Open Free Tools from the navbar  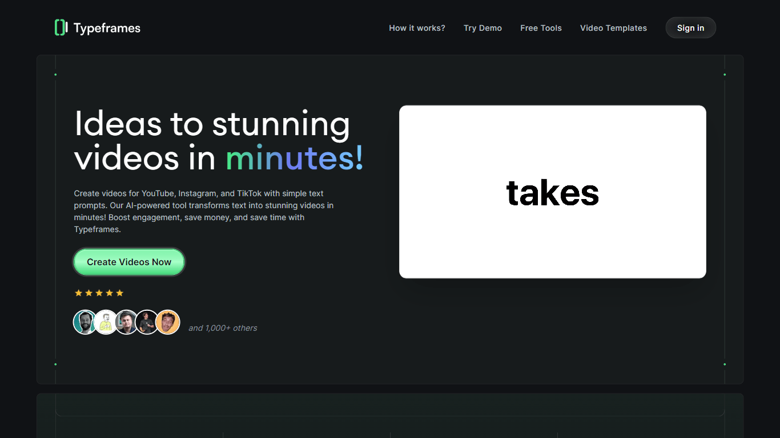[x=541, y=28]
